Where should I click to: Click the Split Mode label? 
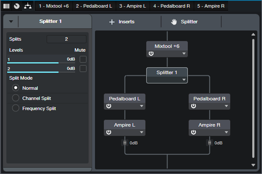click(x=21, y=78)
